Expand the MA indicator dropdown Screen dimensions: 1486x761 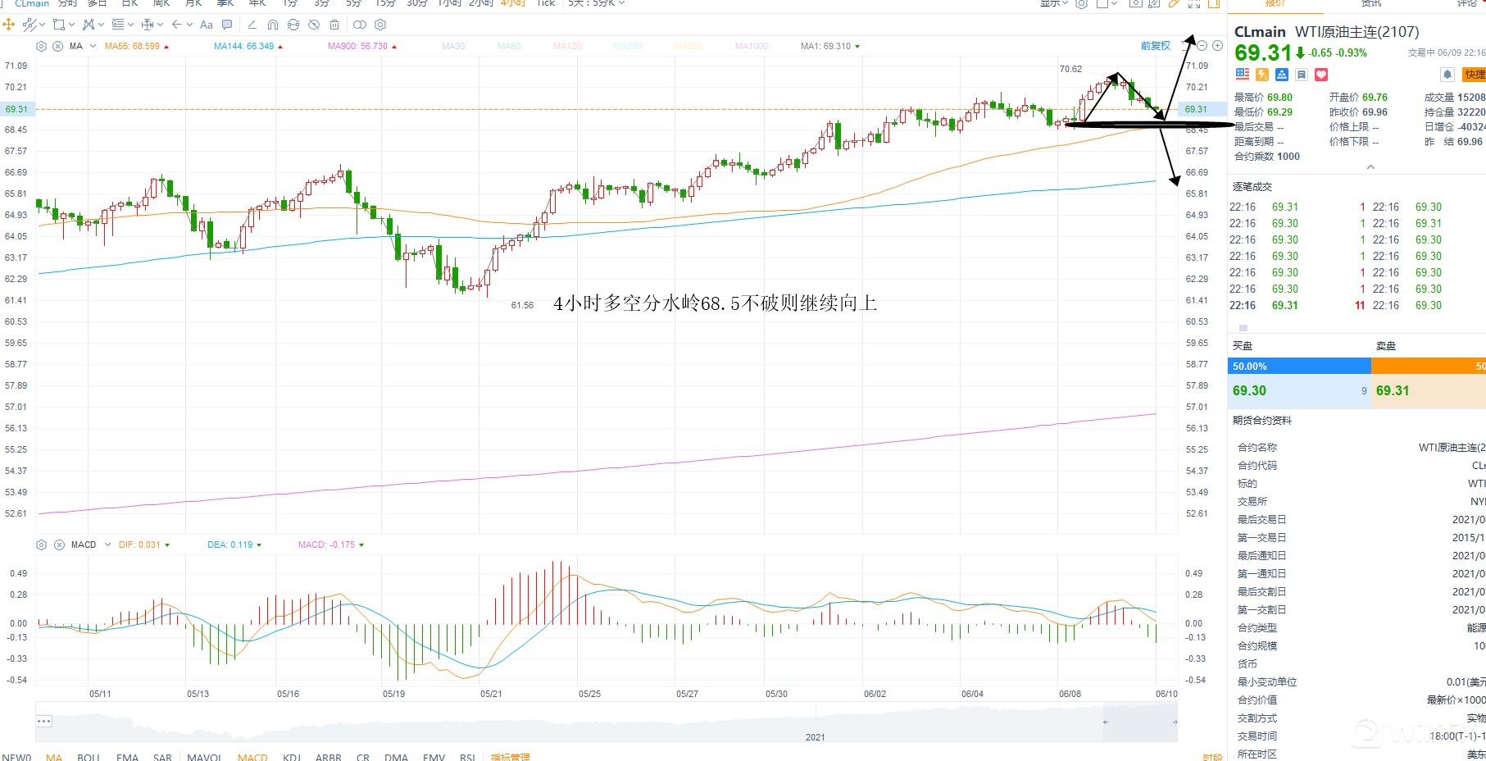point(93,46)
